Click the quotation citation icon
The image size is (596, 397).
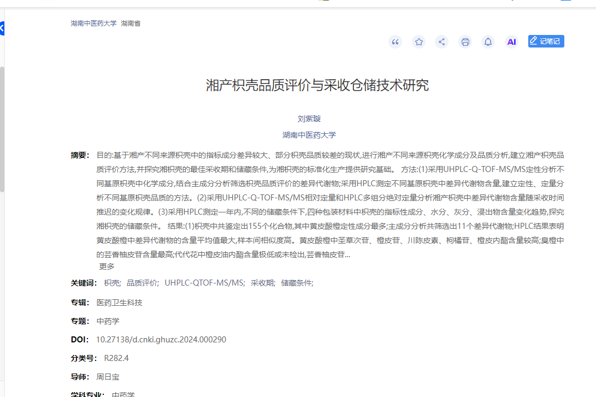[395, 42]
